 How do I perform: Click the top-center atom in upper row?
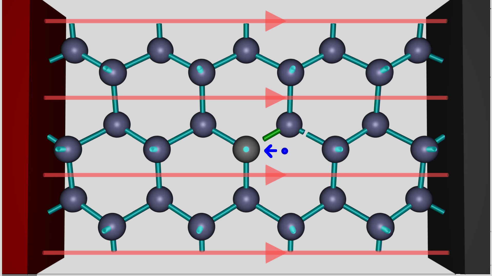click(x=246, y=50)
